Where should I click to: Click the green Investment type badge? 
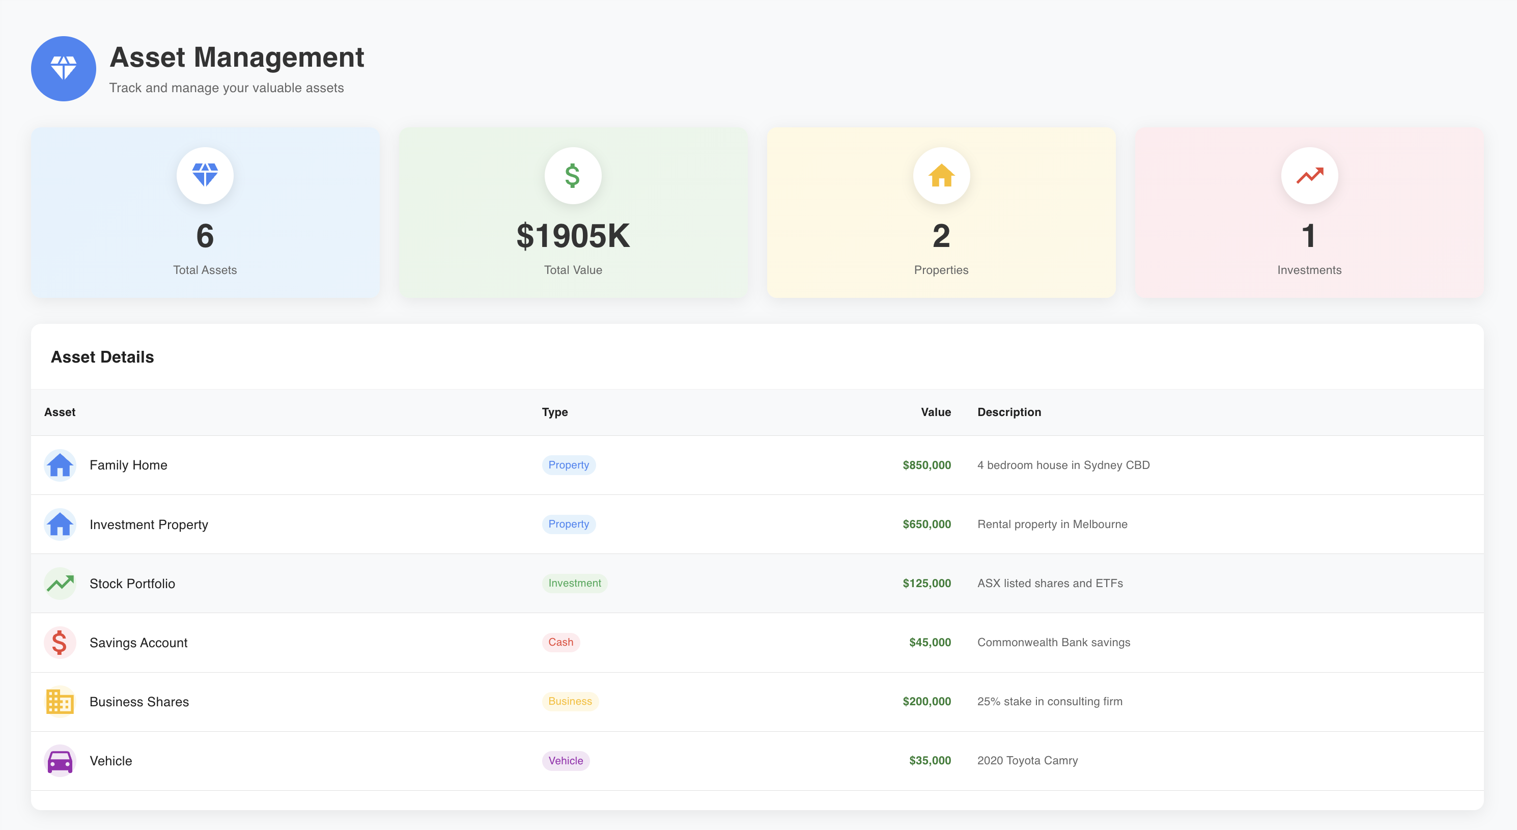click(574, 583)
